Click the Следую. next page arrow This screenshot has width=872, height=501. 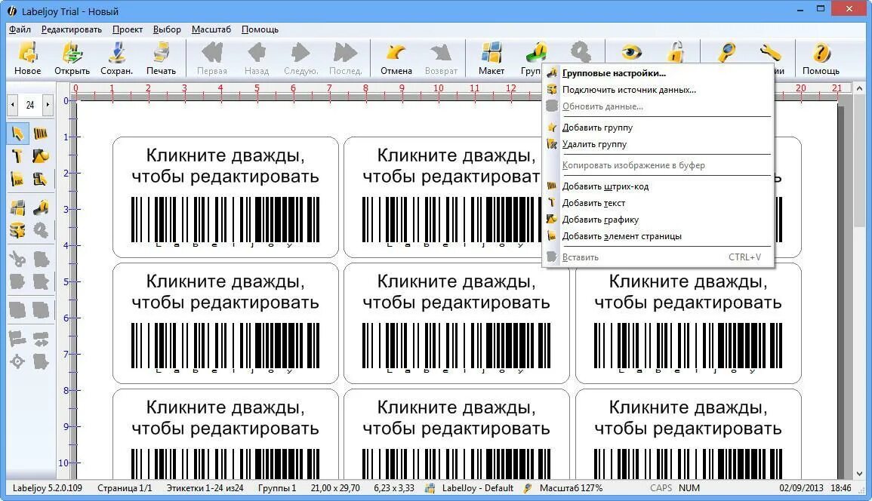[301, 58]
